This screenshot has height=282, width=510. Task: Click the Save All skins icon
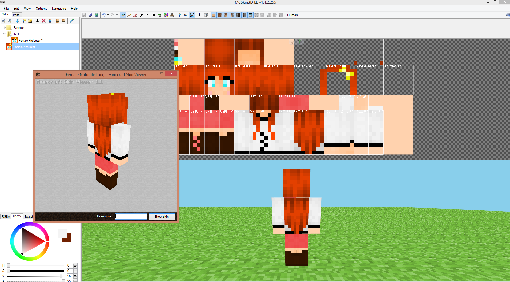[x=90, y=15]
